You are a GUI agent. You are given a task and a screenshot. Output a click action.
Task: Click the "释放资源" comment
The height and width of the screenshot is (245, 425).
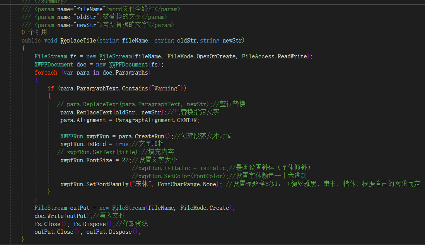(x=132, y=224)
